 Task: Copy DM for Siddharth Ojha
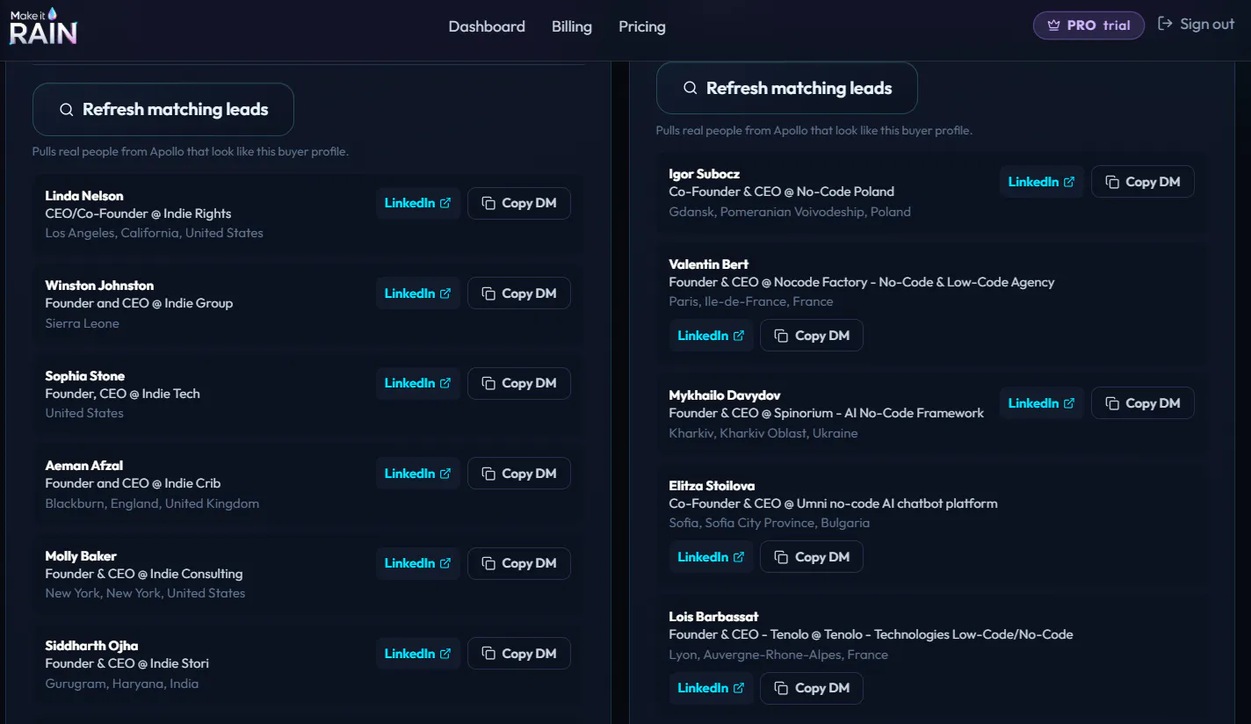pyautogui.click(x=519, y=654)
